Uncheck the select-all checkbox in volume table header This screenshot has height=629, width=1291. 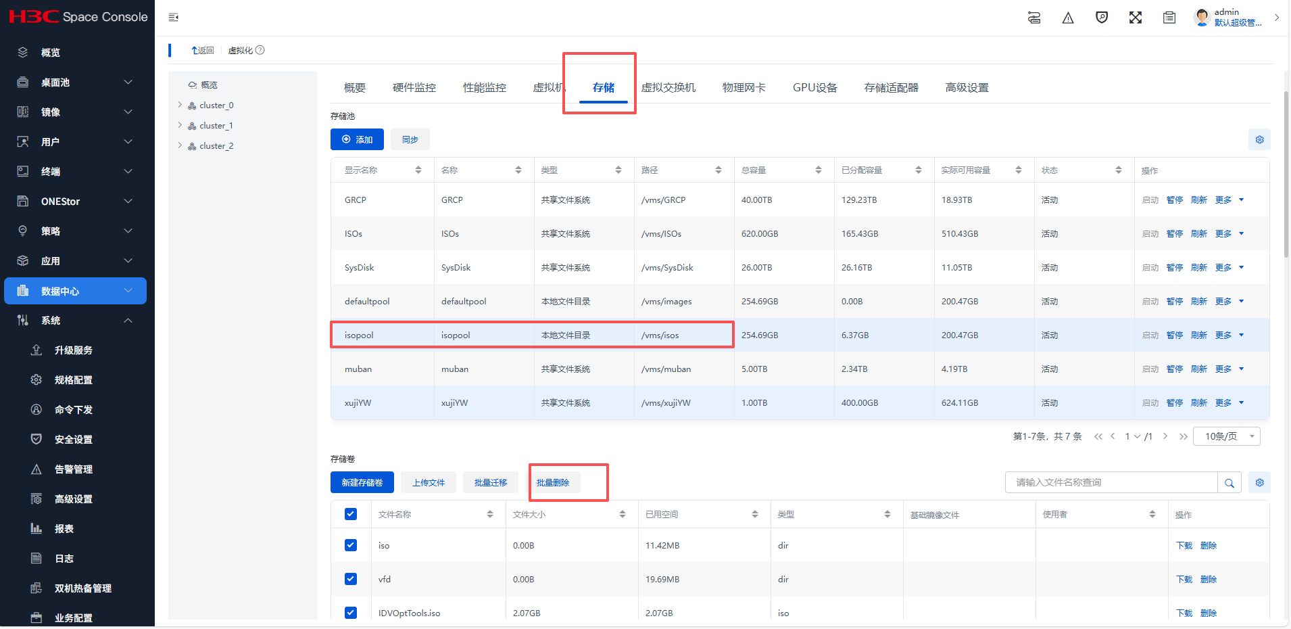point(351,514)
